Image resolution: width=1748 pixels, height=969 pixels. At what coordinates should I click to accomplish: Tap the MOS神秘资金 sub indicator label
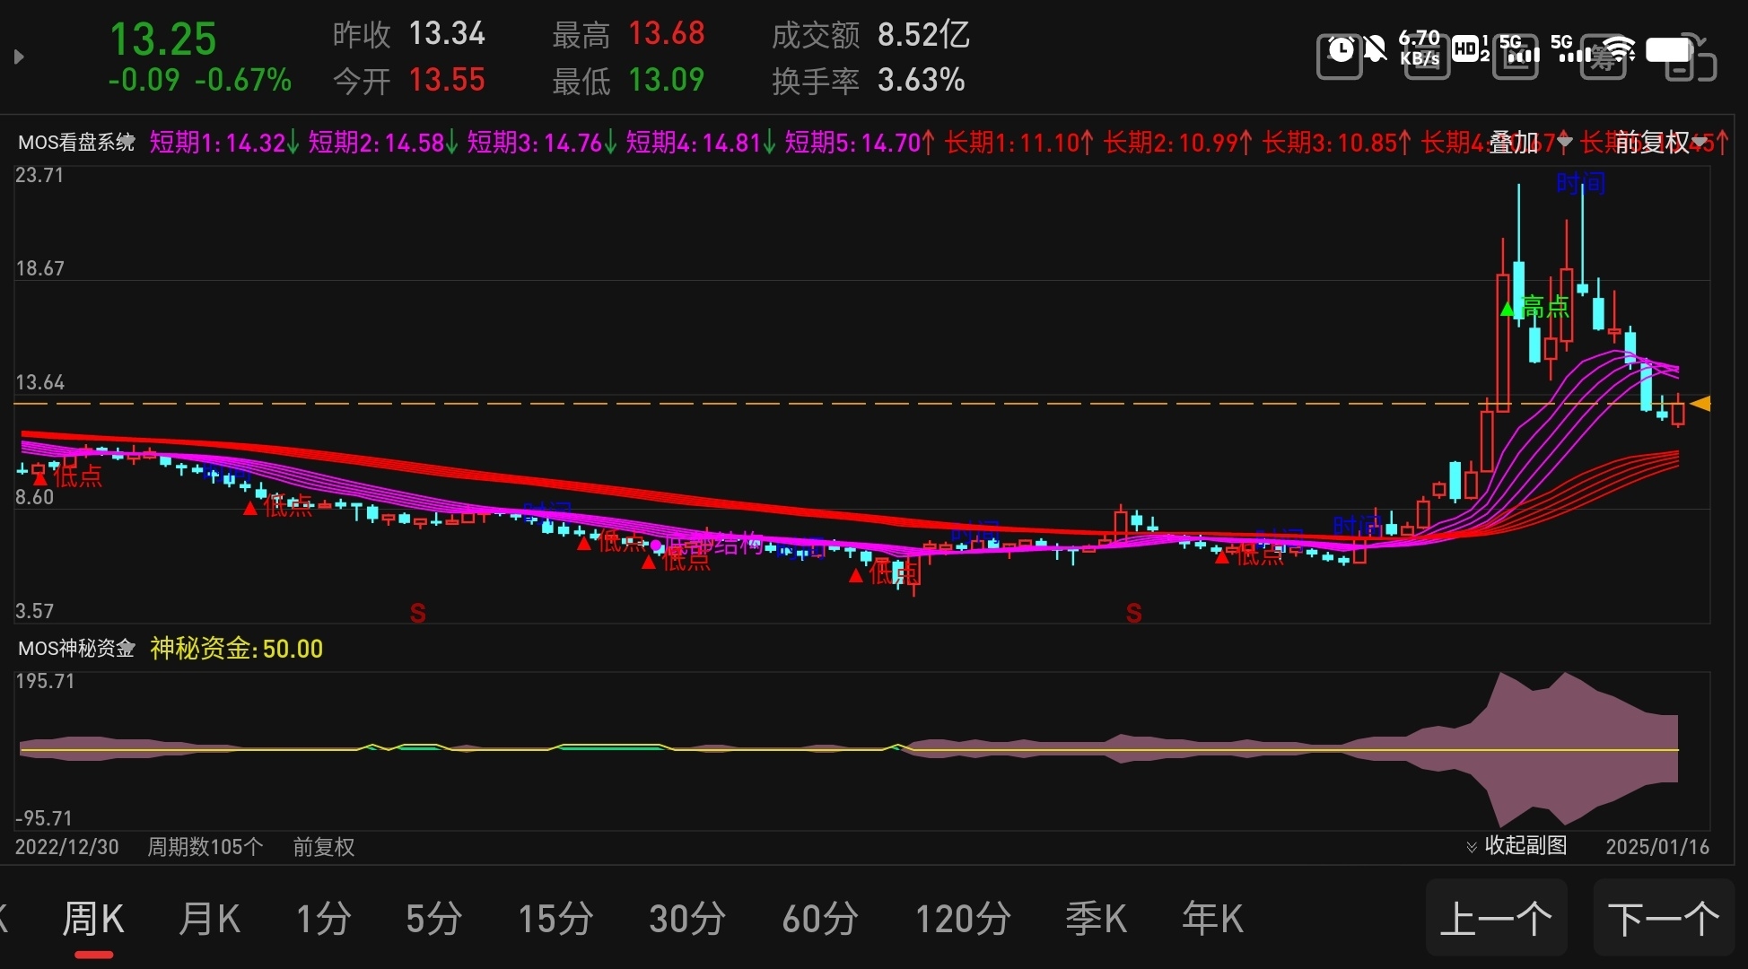[x=76, y=649]
